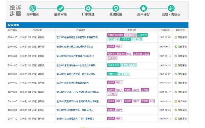Open complaint link in row 183849
205x128 pixels.
[x=78, y=101]
